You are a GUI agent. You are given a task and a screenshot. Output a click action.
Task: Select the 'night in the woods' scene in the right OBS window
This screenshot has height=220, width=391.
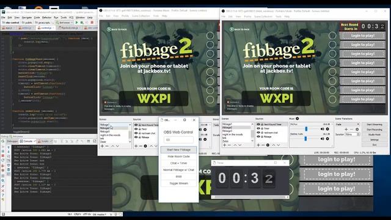(233, 134)
